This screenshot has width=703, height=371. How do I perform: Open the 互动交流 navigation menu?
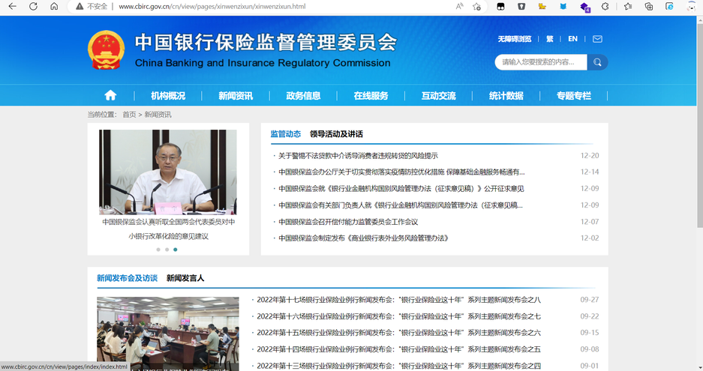click(x=438, y=95)
